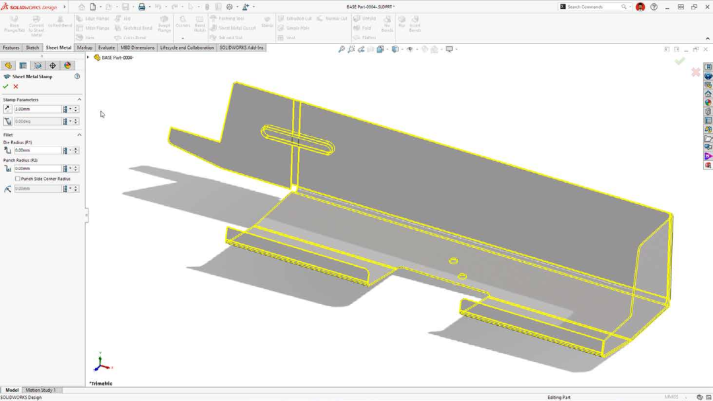Open the Appearances task pane icon on right

708,103
